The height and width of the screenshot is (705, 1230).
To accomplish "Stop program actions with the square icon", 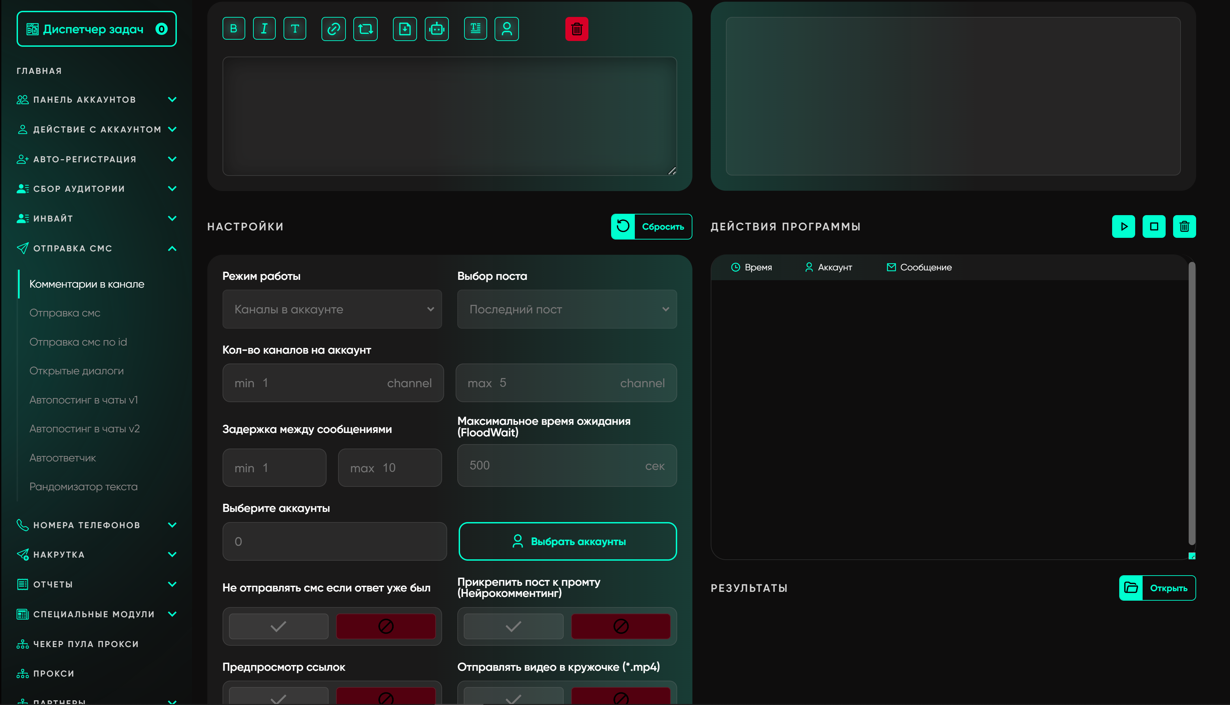I will [1153, 226].
